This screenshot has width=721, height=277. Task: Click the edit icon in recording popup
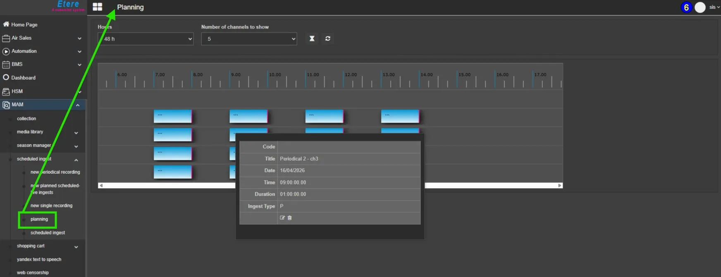(282, 218)
